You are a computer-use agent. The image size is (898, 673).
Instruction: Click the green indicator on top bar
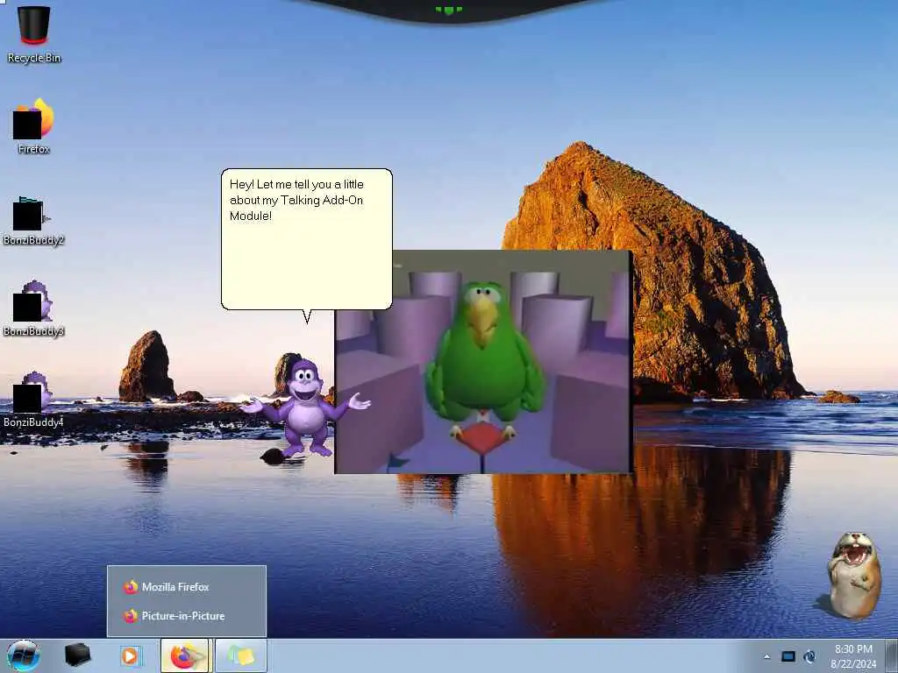click(448, 10)
